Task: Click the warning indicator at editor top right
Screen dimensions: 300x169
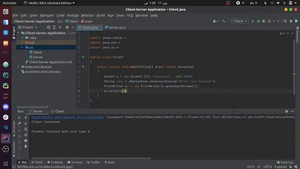Action: click(x=282, y=33)
